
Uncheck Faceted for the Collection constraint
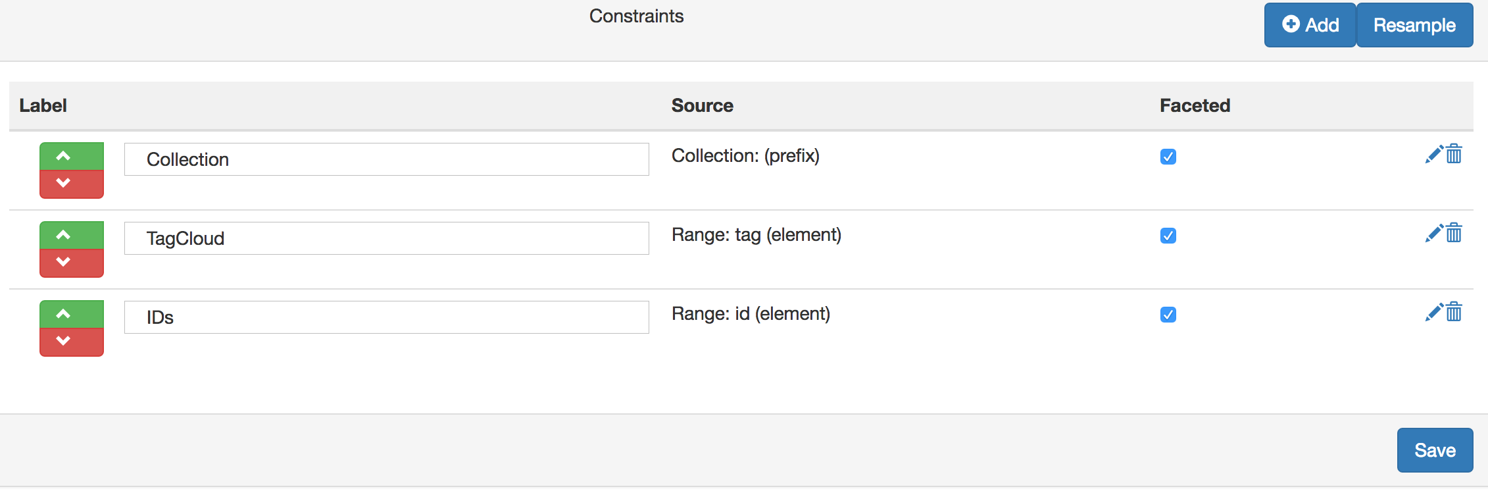click(x=1168, y=157)
